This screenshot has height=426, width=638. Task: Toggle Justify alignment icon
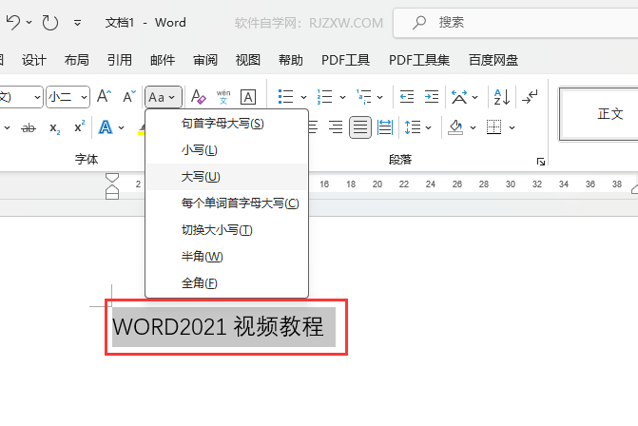pos(360,127)
